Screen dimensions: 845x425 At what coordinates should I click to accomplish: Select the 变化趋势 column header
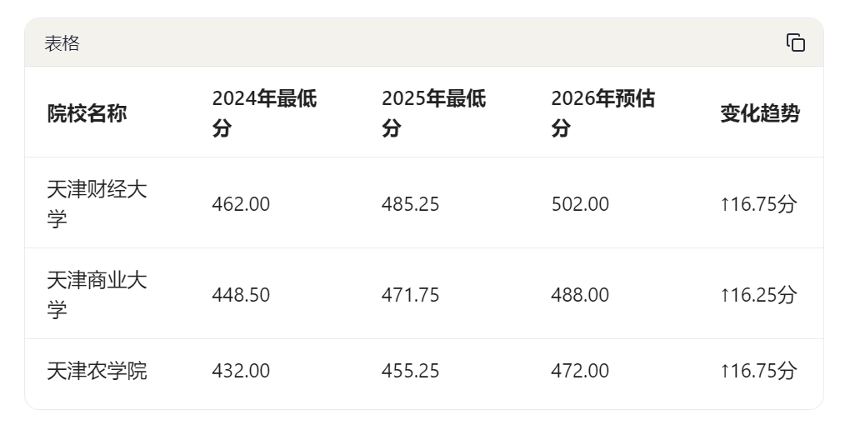(x=760, y=113)
